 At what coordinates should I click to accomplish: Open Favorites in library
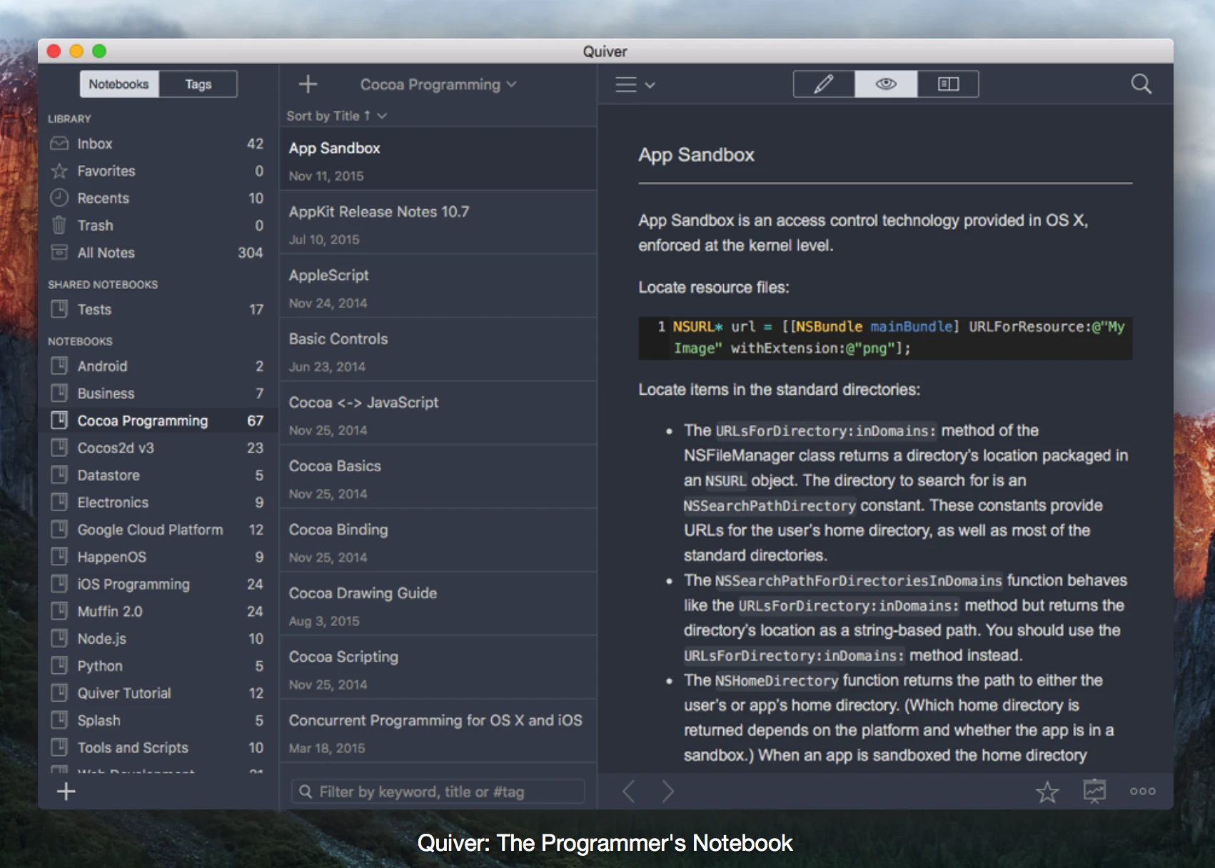click(x=157, y=171)
